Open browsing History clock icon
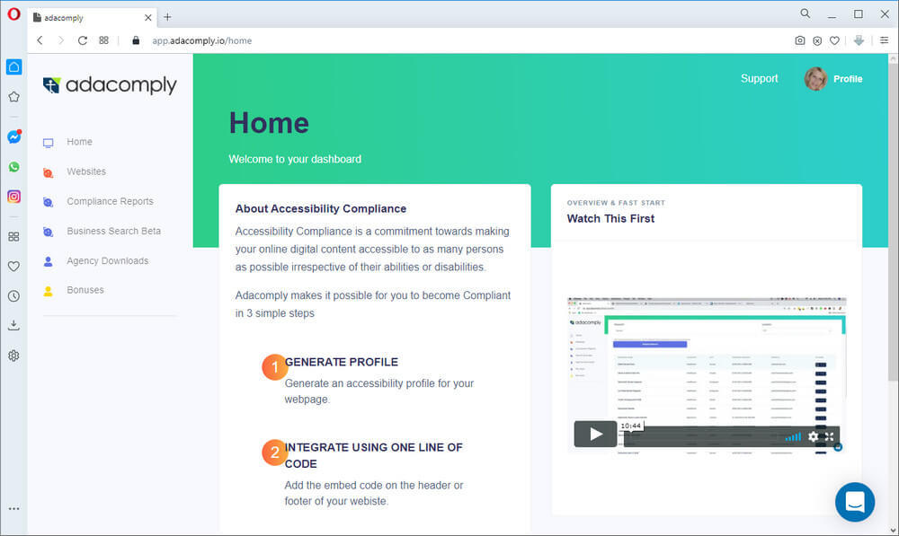This screenshot has width=899, height=536. pos(13,296)
